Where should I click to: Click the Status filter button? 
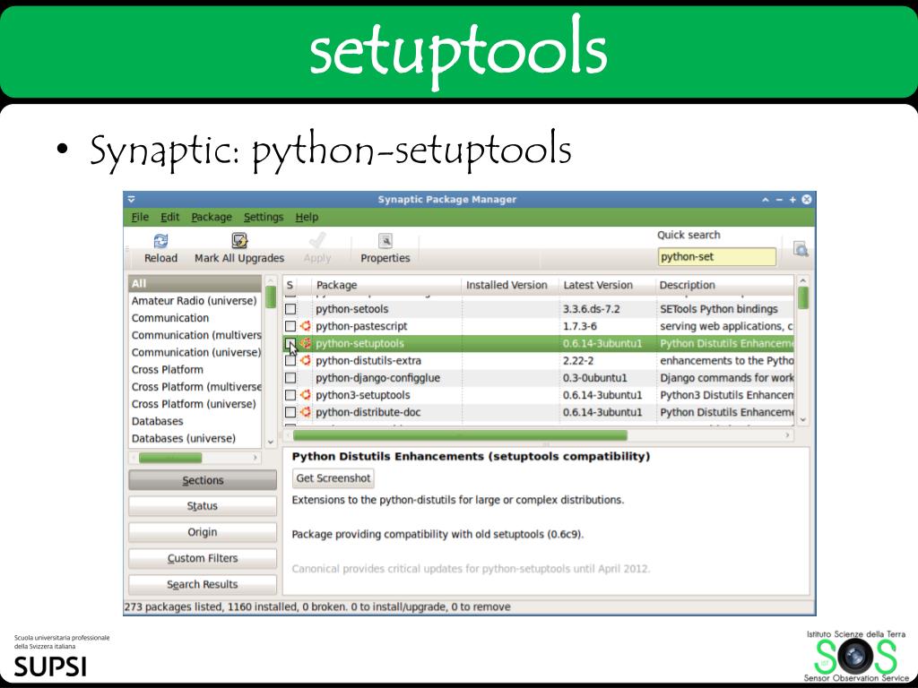tap(203, 506)
